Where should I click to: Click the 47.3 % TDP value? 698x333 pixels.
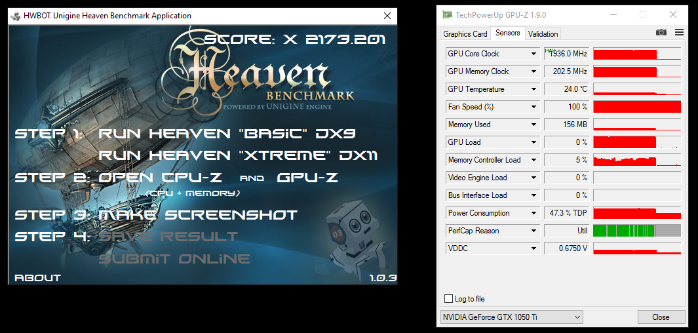(x=567, y=213)
